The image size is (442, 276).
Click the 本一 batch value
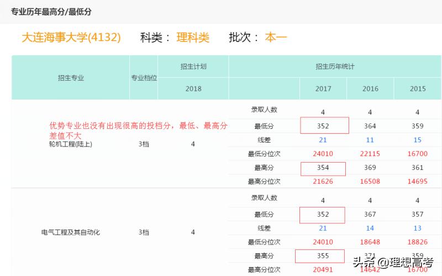[276, 37]
